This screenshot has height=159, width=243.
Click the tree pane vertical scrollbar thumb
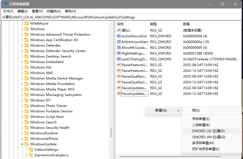[111, 132]
